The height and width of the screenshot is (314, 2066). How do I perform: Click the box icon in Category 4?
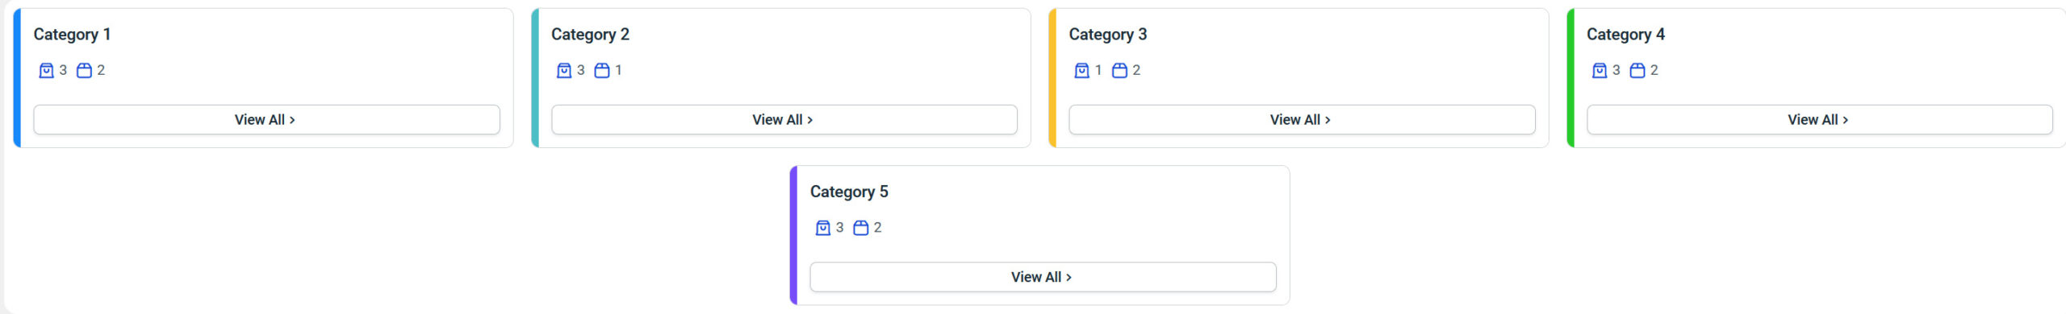[x=1637, y=71]
